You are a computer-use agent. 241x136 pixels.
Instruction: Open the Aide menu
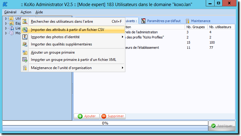tap(39, 12)
